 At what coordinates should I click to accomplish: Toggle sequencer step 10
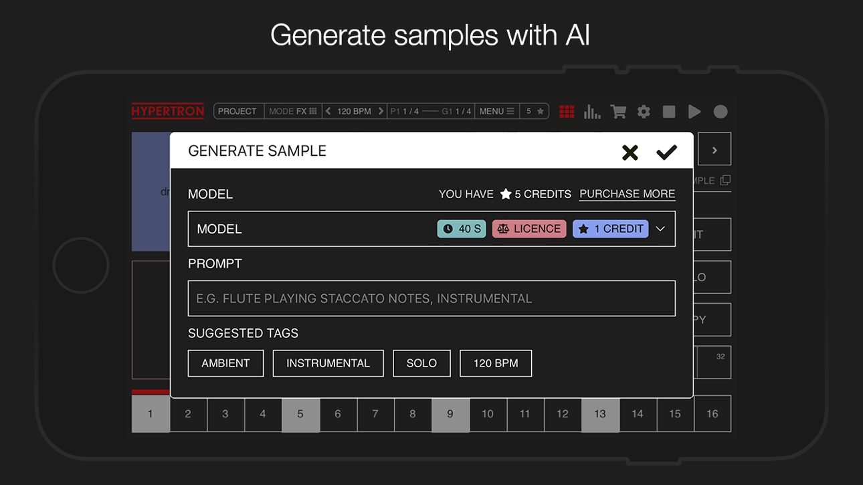tap(488, 414)
